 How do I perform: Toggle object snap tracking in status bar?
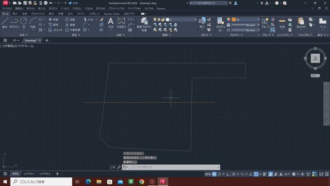[x=251, y=174]
